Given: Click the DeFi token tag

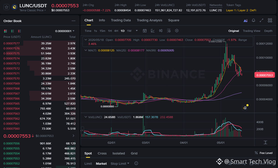Looking at the screenshot, I should coord(253,10).
